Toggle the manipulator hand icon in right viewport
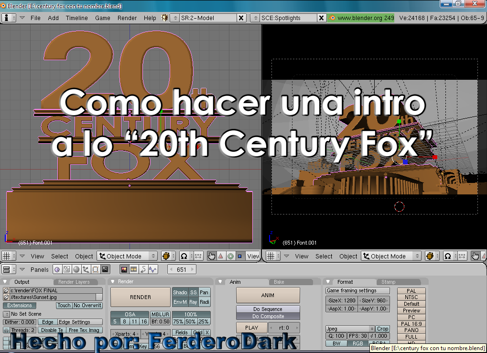The width and height of the screenshot is (487, 353). click(475, 256)
